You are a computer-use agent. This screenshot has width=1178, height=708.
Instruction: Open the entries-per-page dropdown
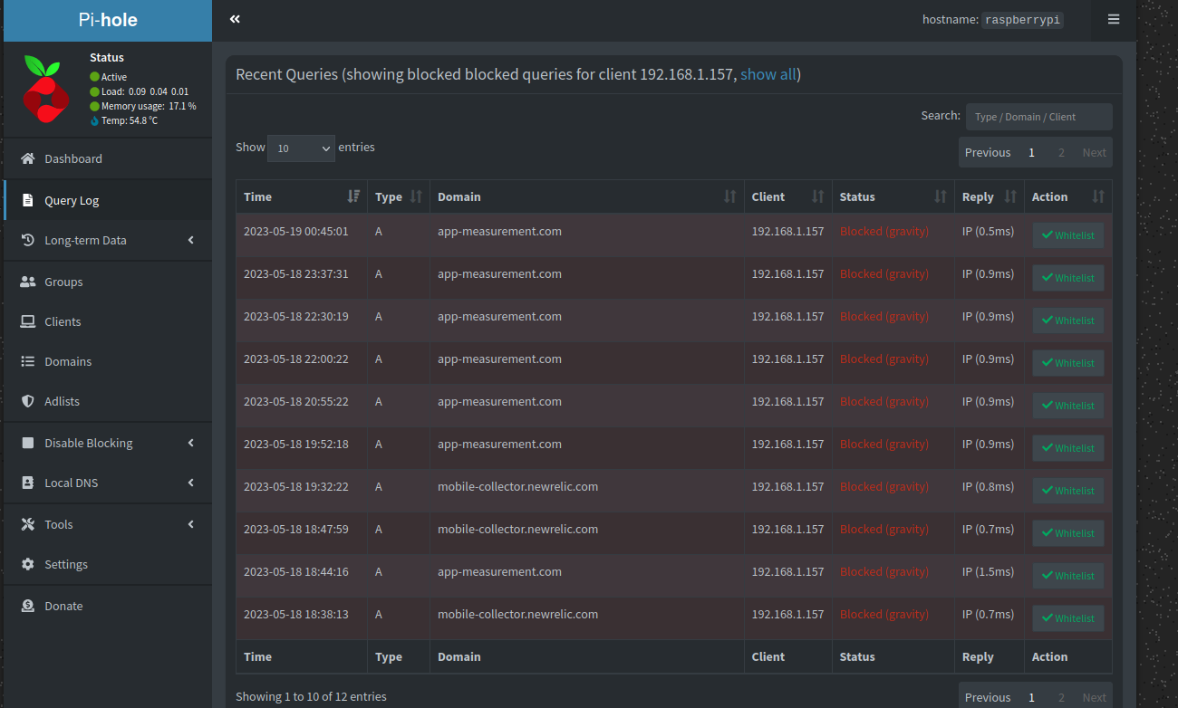[x=301, y=148]
